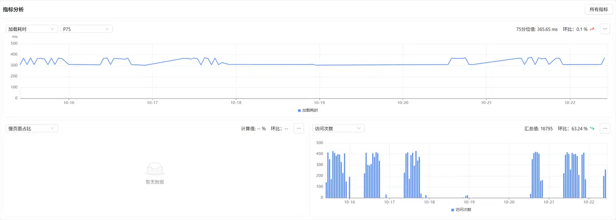Click the 暂无数据 empty inbox icon
Image resolution: width=616 pixels, height=220 pixels.
coord(155,169)
